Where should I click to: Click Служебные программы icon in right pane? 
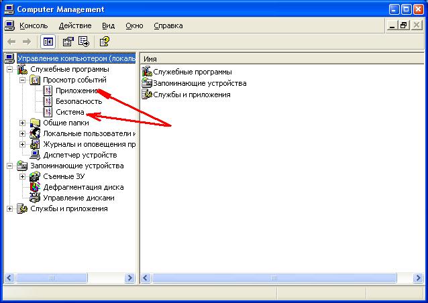pyautogui.click(x=147, y=72)
